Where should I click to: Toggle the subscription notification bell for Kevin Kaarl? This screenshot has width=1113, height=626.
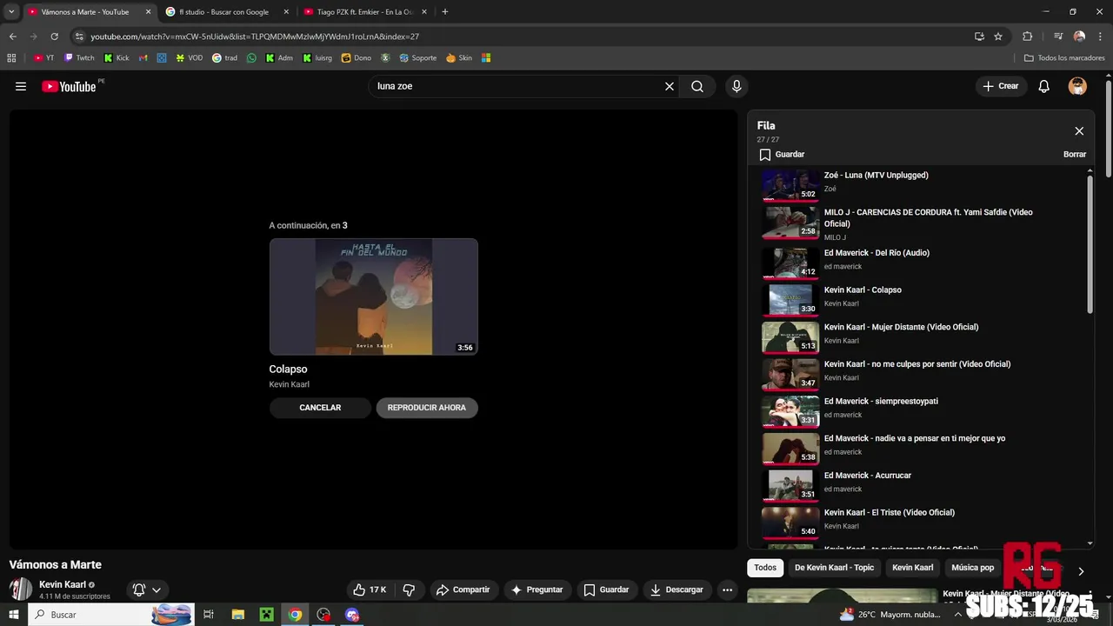coord(146,589)
